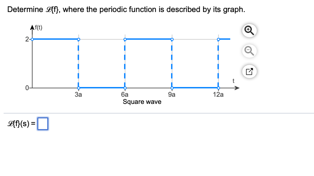Select the open circle marker at 12a
The width and height of the screenshot is (314, 176).
218,39
